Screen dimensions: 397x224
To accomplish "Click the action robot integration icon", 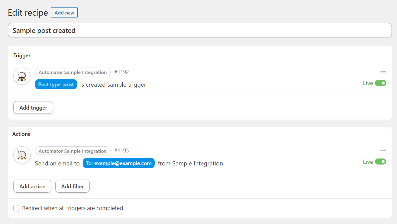I will point(22,155).
